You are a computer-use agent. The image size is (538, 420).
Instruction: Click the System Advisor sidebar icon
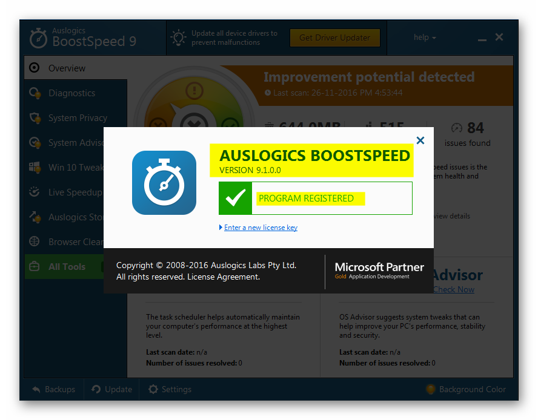tap(35, 142)
